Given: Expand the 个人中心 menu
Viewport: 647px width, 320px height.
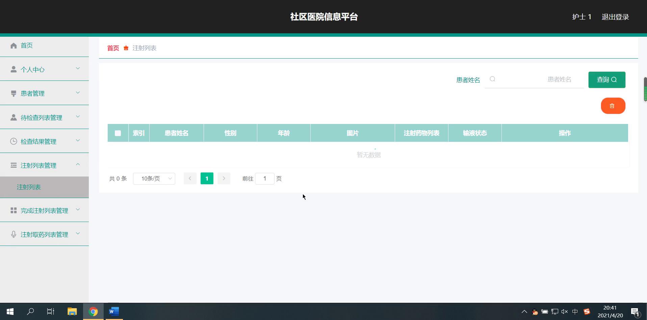Looking at the screenshot, I should tap(44, 69).
